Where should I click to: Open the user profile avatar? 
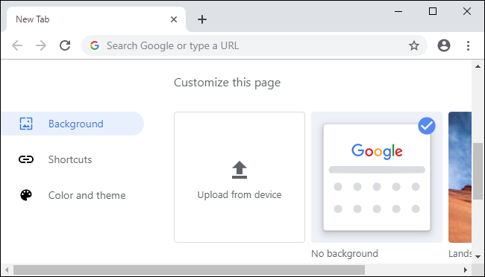click(444, 45)
